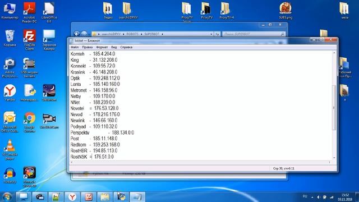Screen dimensions: 359x202
Task: Open the Справка menu in Notepad
Action: 126,47
